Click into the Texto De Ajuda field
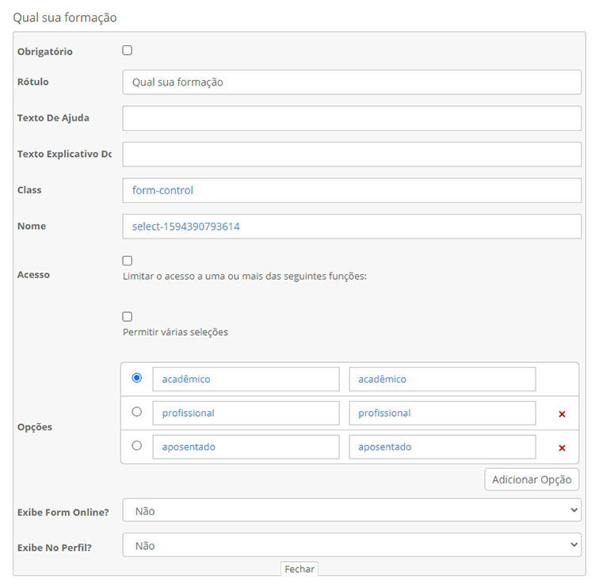Image resolution: width=599 pixels, height=588 pixels. pos(352,118)
